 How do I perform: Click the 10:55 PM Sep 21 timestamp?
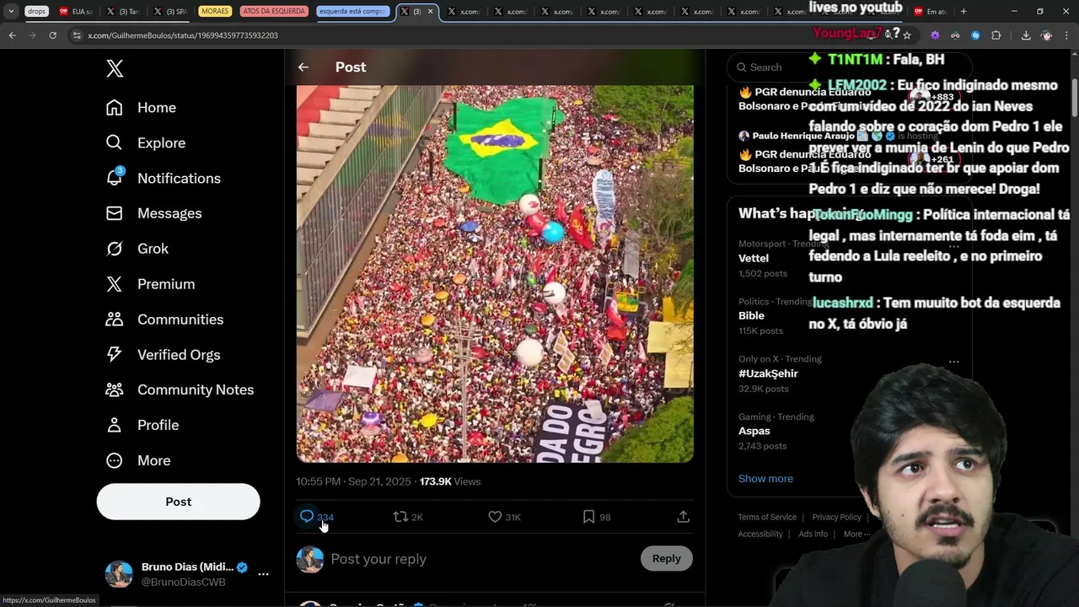pos(353,481)
